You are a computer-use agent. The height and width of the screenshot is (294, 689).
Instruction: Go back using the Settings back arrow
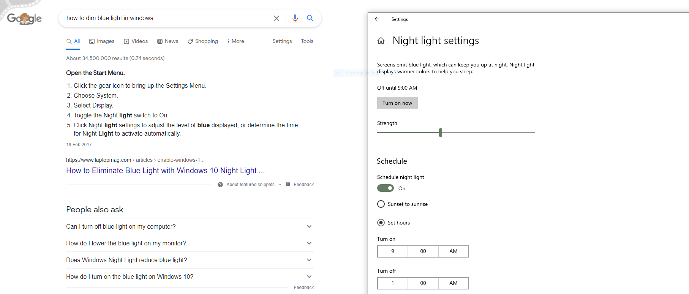[377, 19]
